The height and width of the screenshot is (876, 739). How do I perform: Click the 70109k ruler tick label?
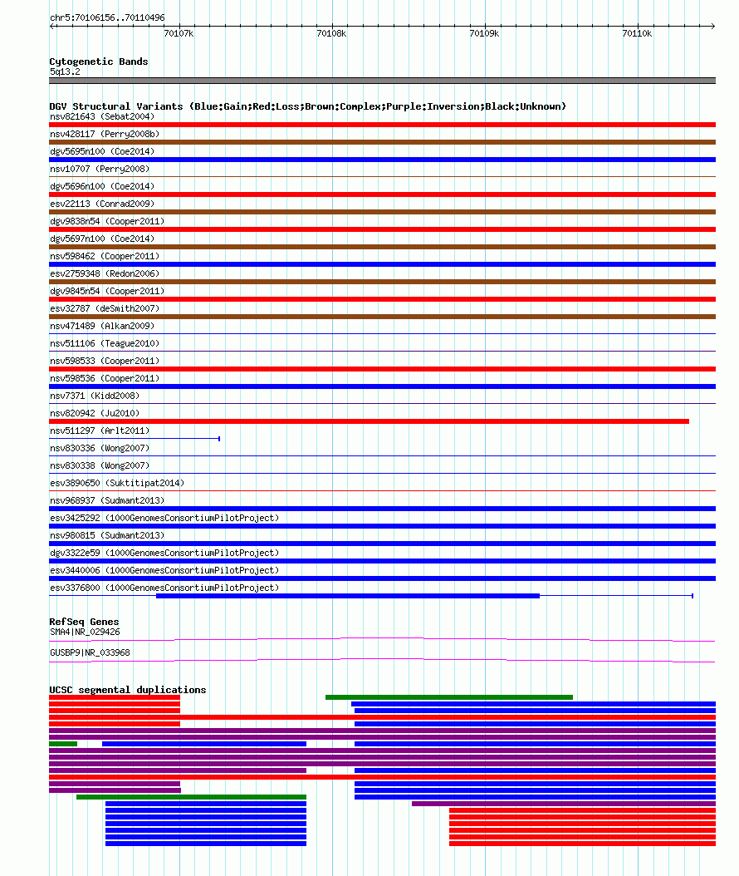tap(484, 33)
